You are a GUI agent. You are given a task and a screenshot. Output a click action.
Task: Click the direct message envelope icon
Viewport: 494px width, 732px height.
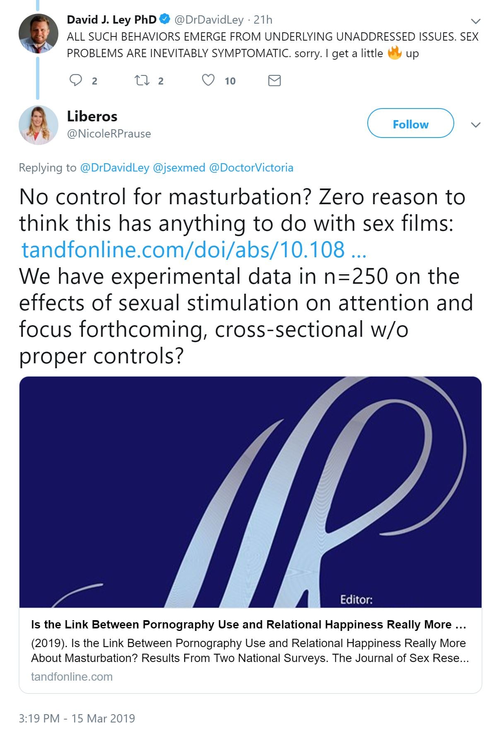click(x=274, y=80)
